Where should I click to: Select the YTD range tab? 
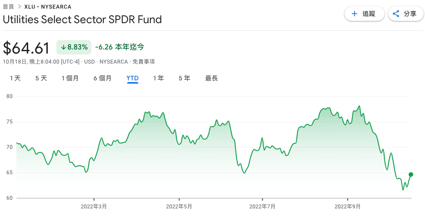click(133, 78)
